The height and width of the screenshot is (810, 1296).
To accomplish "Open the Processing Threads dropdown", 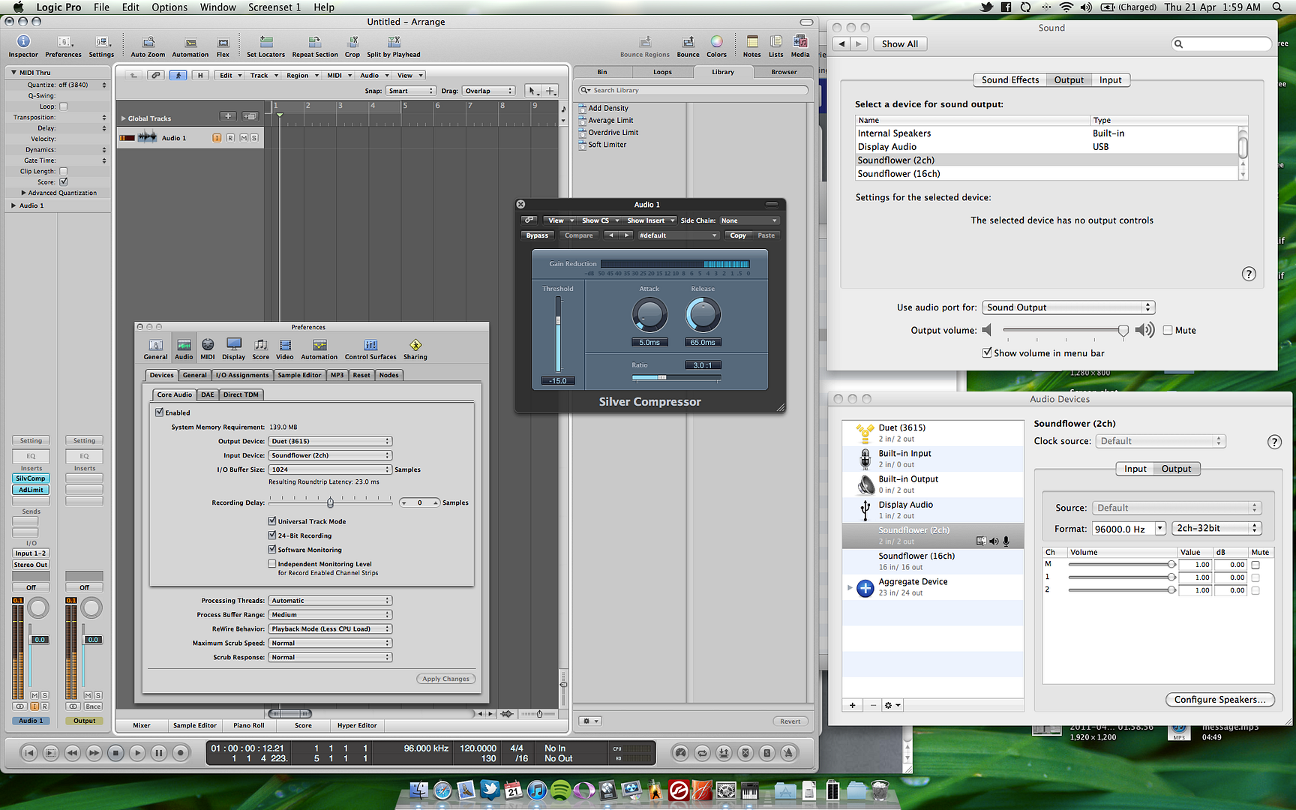I will [331, 601].
